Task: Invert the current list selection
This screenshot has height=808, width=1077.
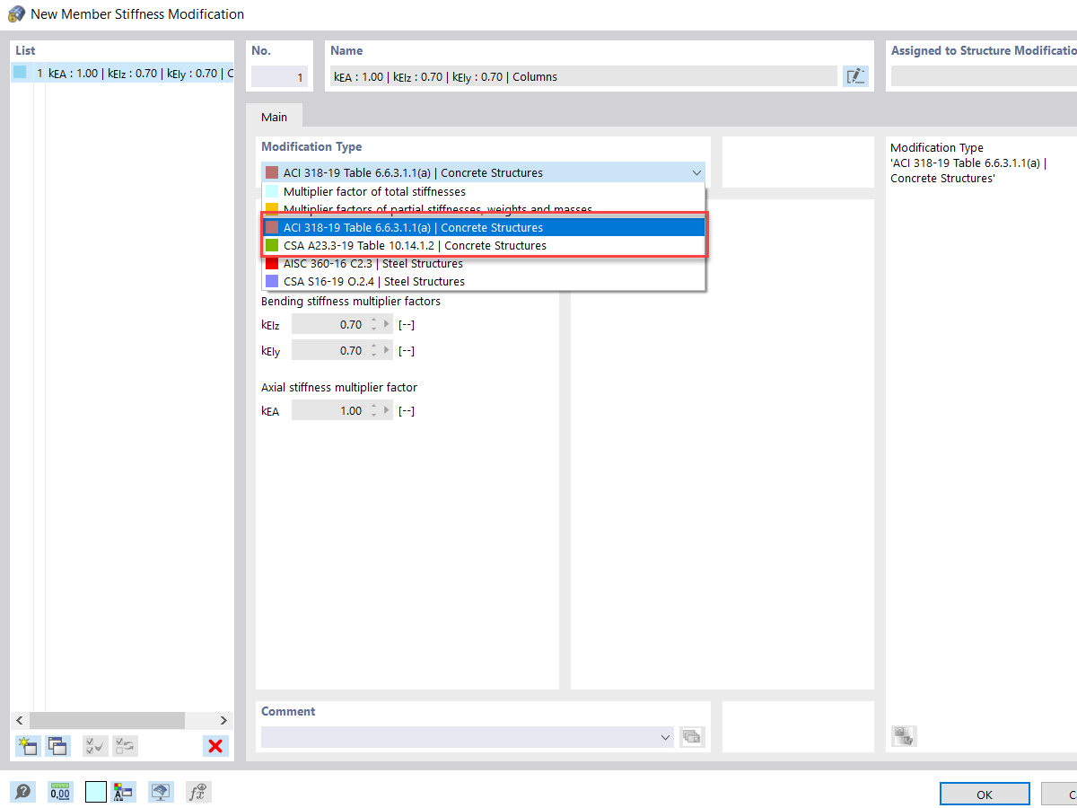Action: [x=125, y=746]
